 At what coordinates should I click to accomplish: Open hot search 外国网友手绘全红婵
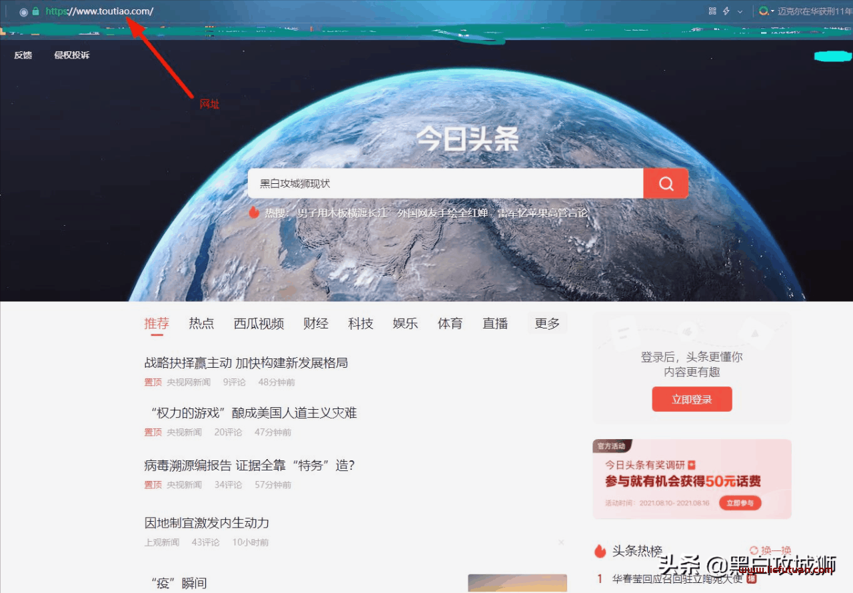pyautogui.click(x=442, y=213)
